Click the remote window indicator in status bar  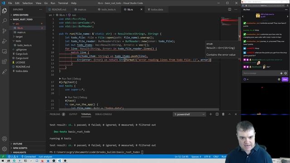tap(3, 157)
